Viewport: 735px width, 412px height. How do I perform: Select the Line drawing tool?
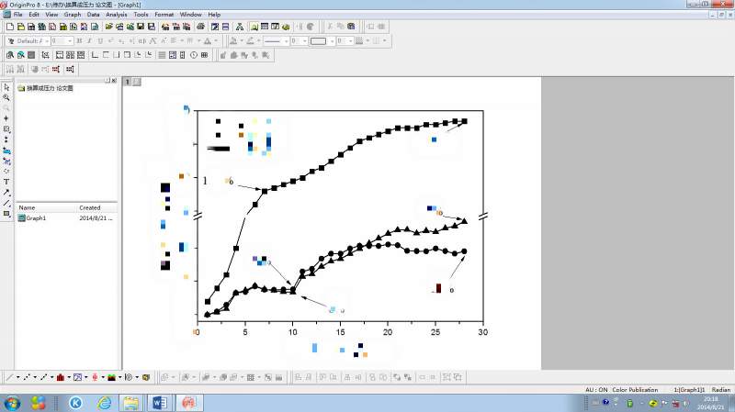(6, 203)
